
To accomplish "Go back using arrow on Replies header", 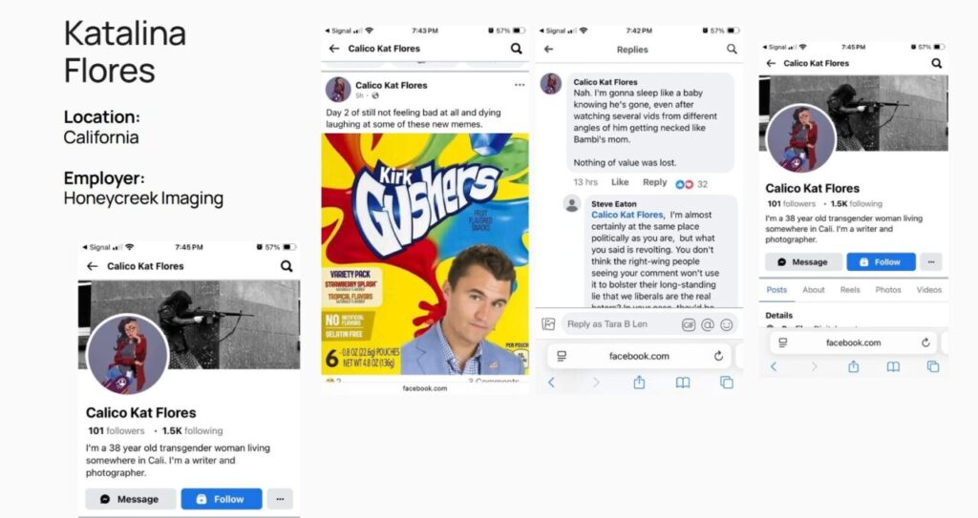I will pyautogui.click(x=548, y=49).
